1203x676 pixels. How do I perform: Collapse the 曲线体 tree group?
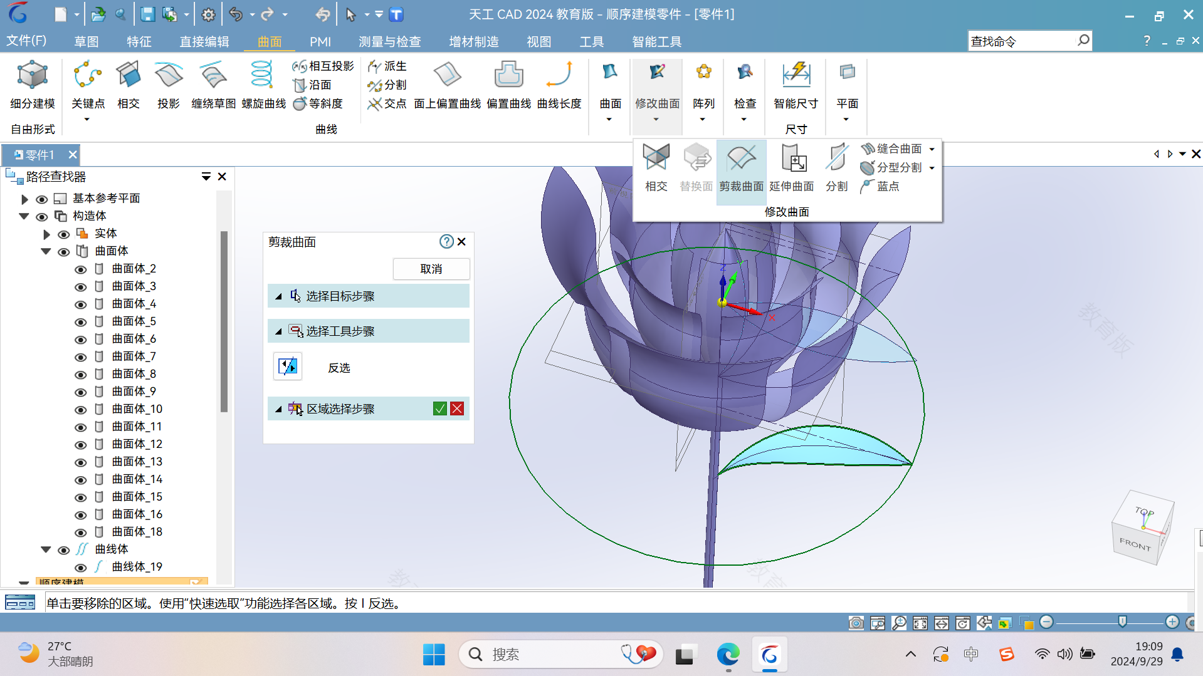(x=46, y=549)
